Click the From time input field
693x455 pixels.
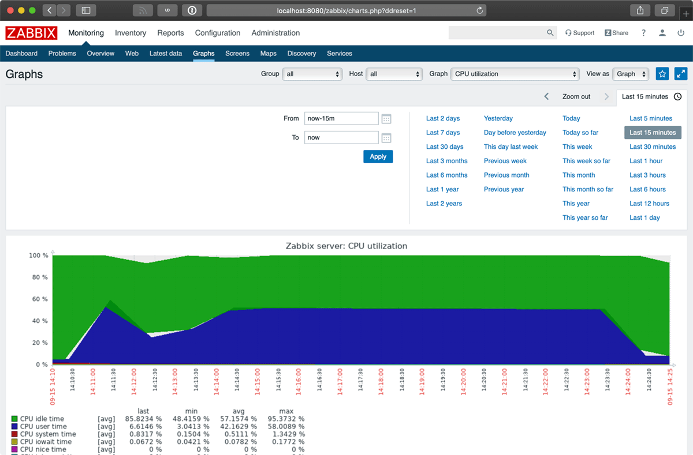click(x=341, y=119)
